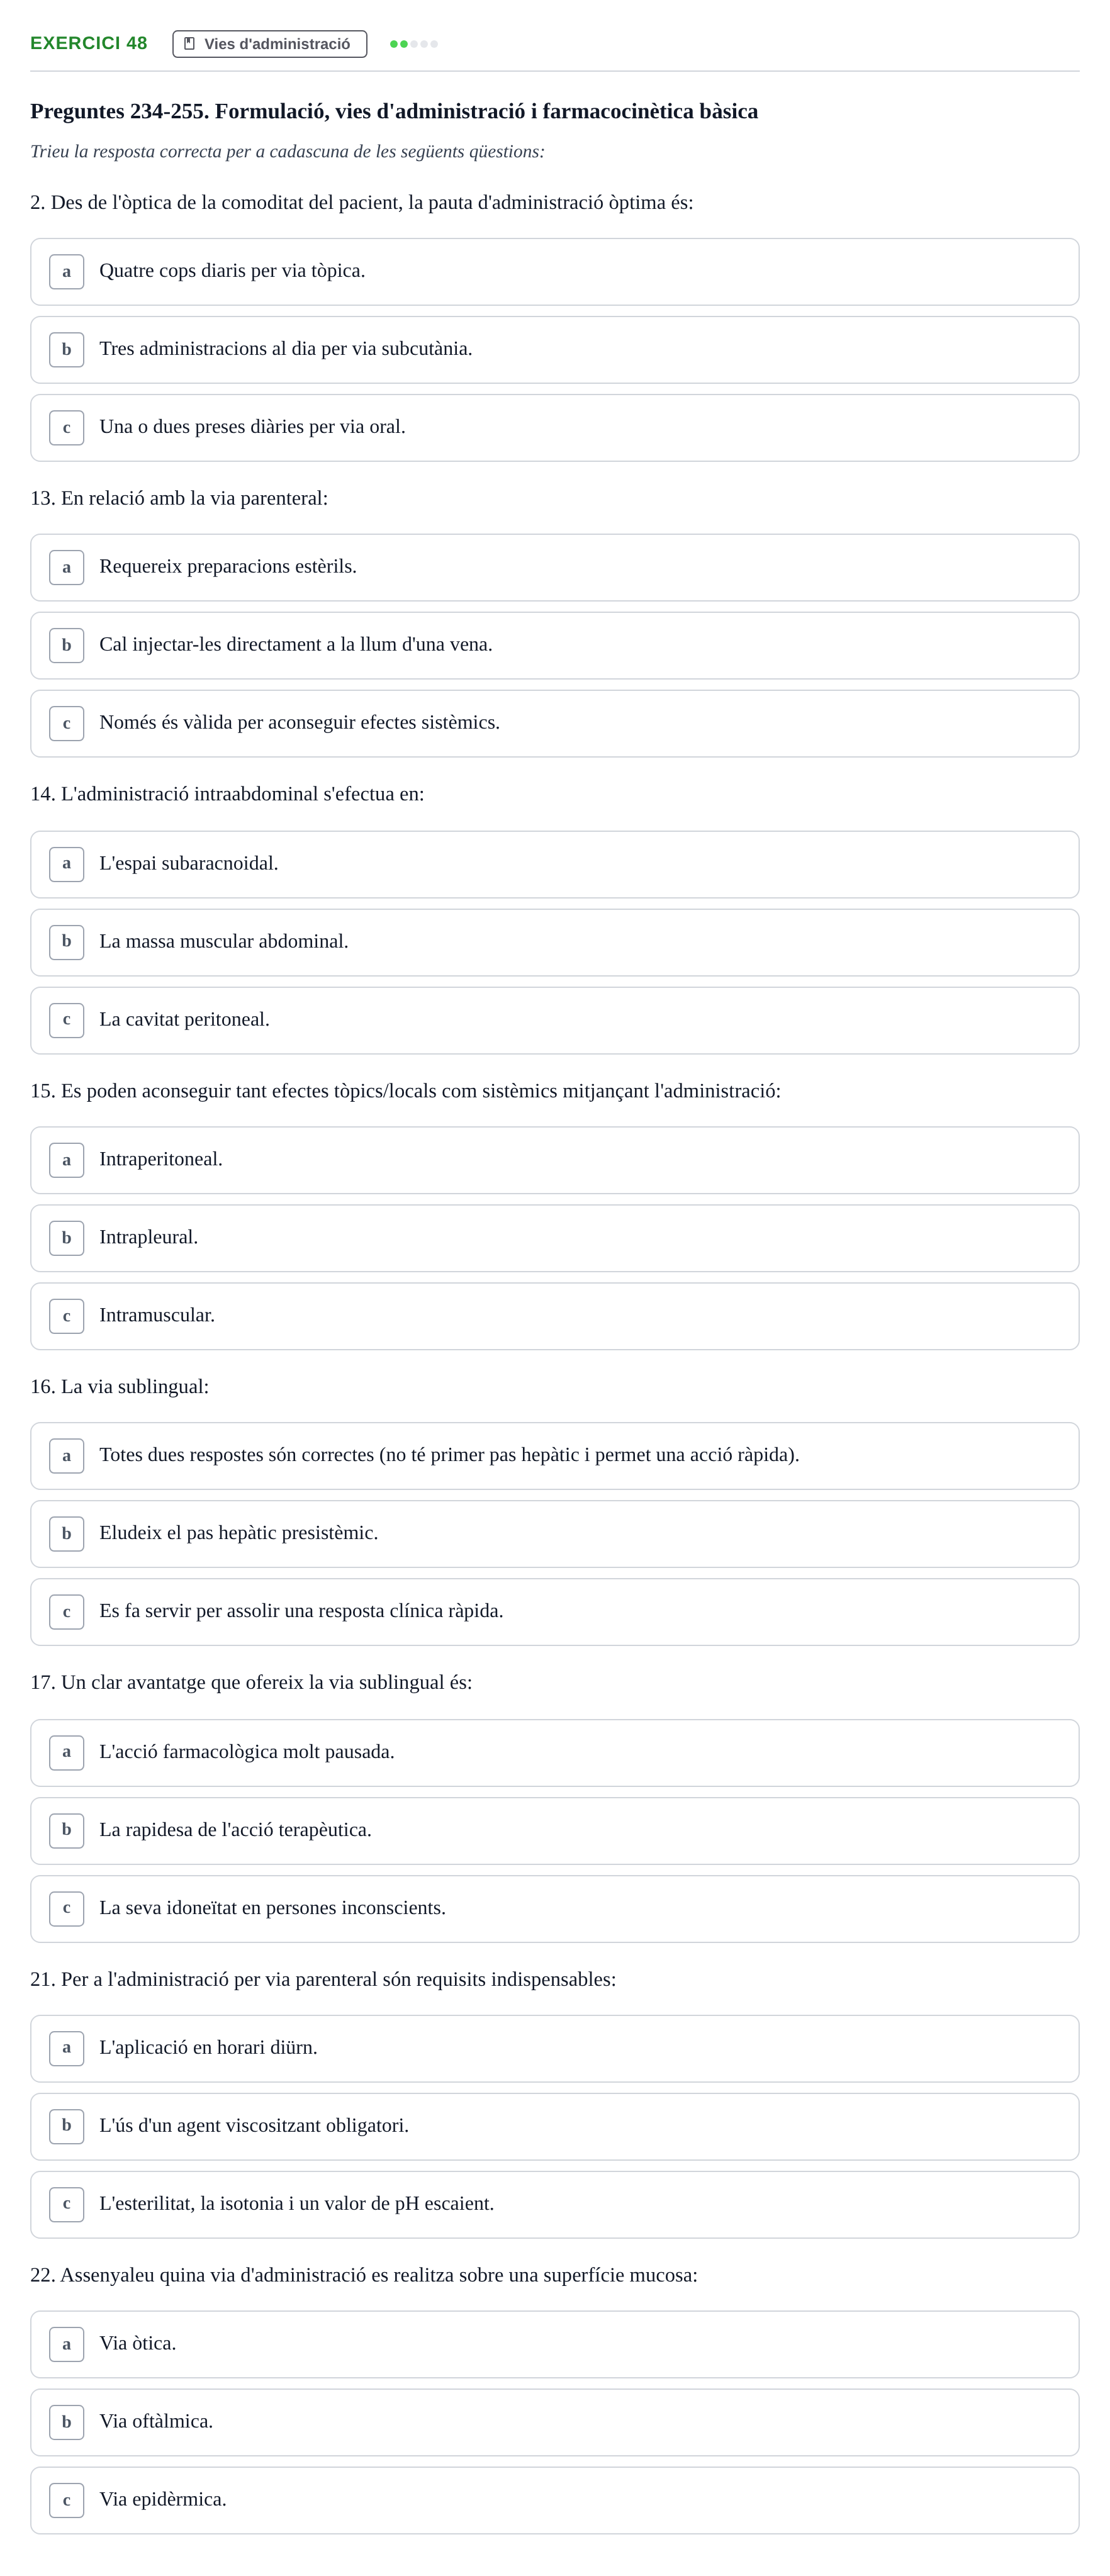Click letter c badge beside 'Via epidèrmica'
Viewport: 1110px width, 2576px height.
67,2500
